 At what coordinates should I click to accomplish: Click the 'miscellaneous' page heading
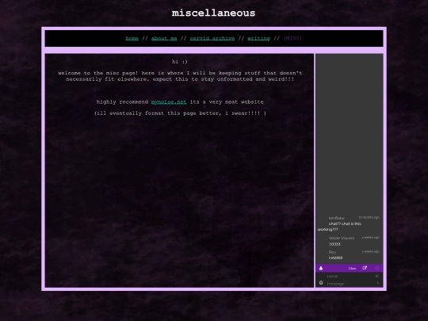214,13
